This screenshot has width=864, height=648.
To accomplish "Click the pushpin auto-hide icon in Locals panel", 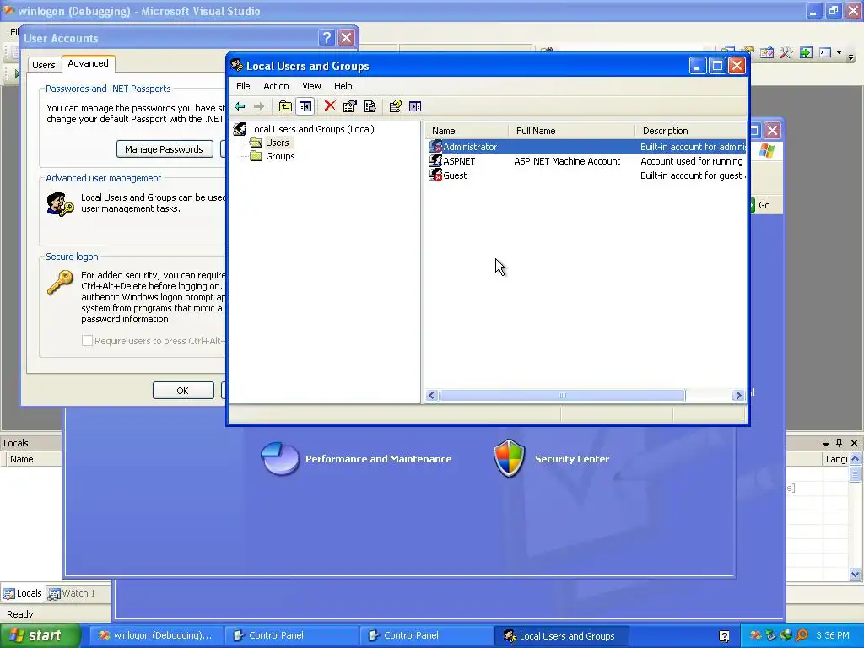I will pyautogui.click(x=840, y=442).
